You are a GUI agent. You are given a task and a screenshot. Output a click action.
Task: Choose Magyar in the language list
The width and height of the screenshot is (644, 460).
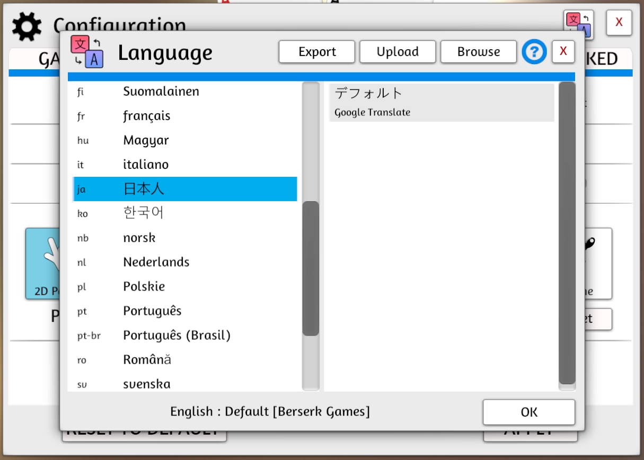(146, 140)
